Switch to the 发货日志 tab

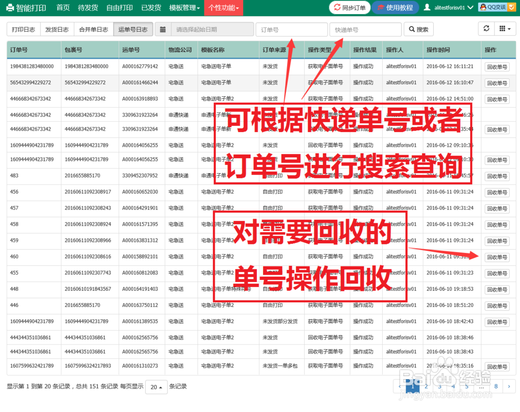(56, 29)
